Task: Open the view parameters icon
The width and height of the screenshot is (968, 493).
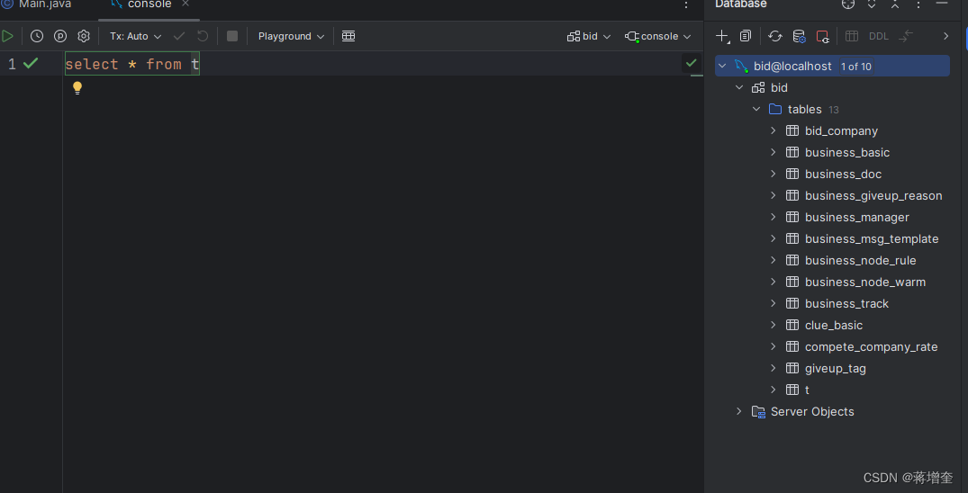Action: [60, 36]
